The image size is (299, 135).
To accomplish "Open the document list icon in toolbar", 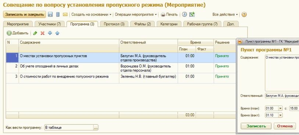I will [x=58, y=14].
